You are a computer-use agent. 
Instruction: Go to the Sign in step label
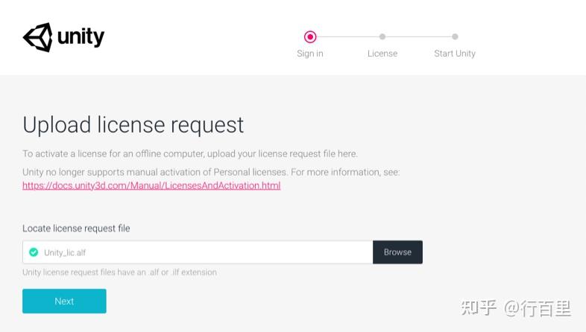coord(310,54)
